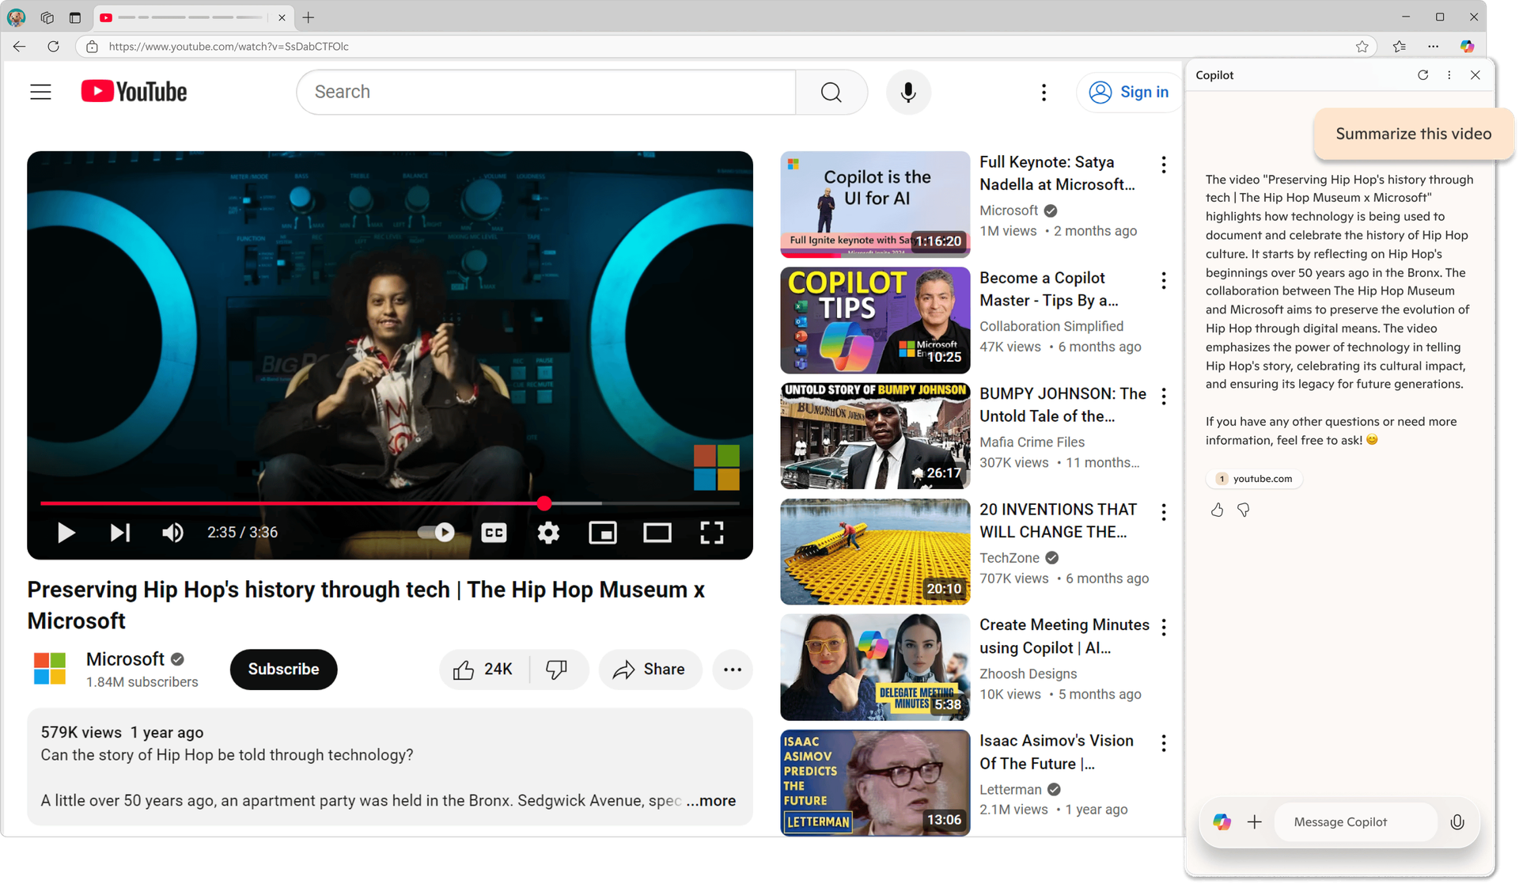Start voice search with the microphone
This screenshot has width=1519, height=884.
point(908,92)
